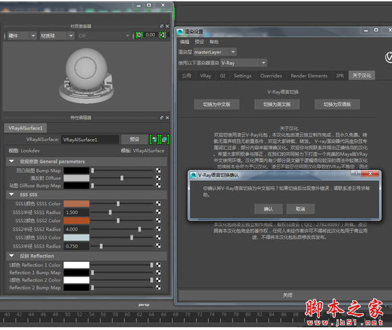The height and width of the screenshot is (330, 392).
Task: Switch to the VRay tab
Action: pos(205,76)
